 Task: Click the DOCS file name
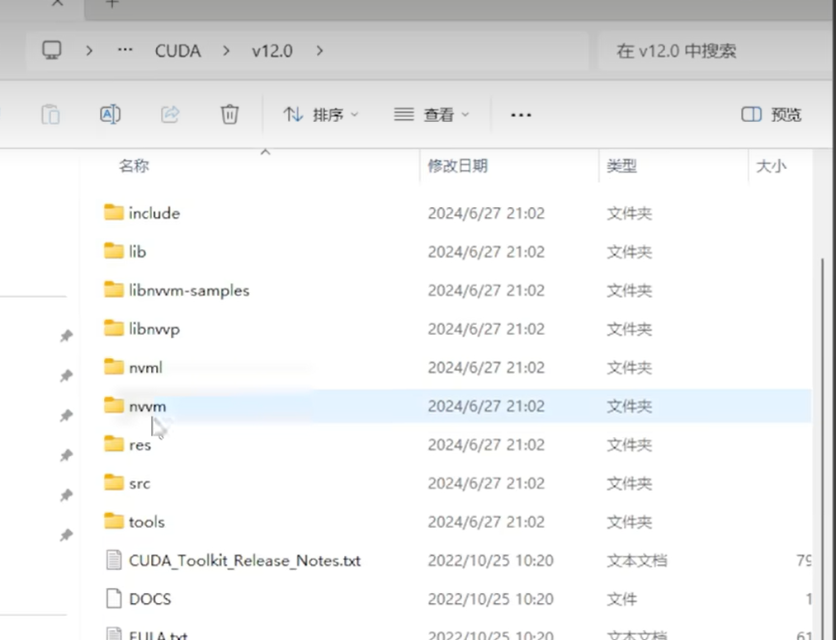coord(150,599)
